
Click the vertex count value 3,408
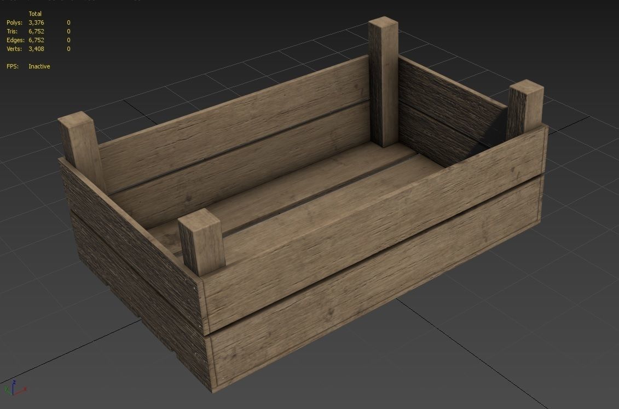(x=36, y=49)
